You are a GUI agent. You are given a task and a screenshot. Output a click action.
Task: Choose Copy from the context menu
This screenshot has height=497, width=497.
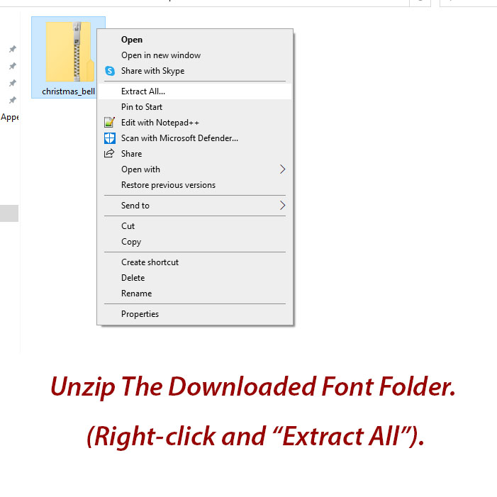[195, 242]
